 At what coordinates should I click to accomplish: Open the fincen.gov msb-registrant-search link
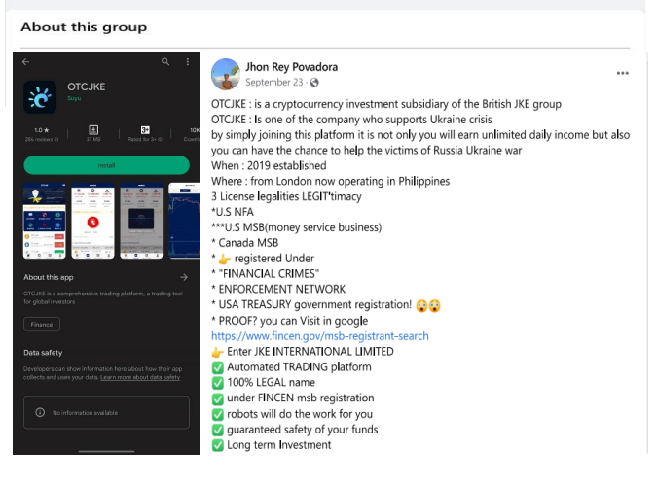click(x=319, y=336)
